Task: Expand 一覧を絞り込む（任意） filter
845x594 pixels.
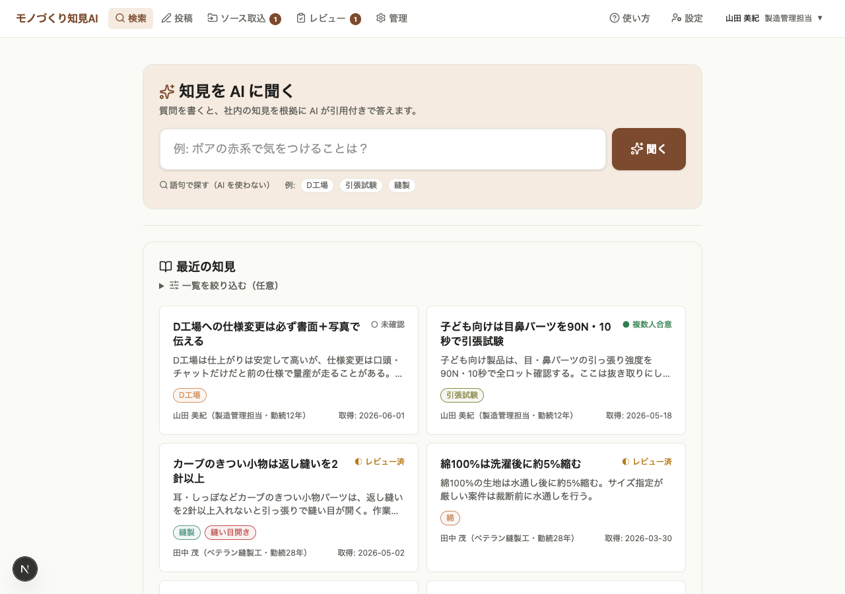Action: click(x=220, y=286)
